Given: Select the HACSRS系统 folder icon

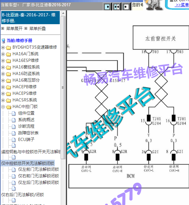Looking at the screenshot, I should coord(8,100).
